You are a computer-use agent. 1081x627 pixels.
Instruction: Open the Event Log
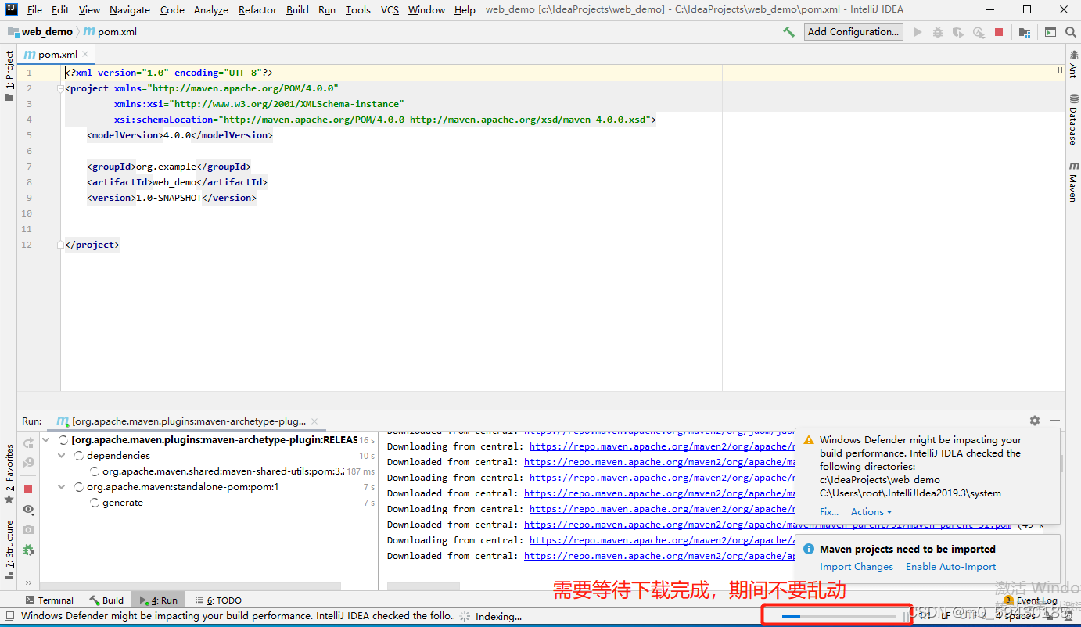point(1030,600)
